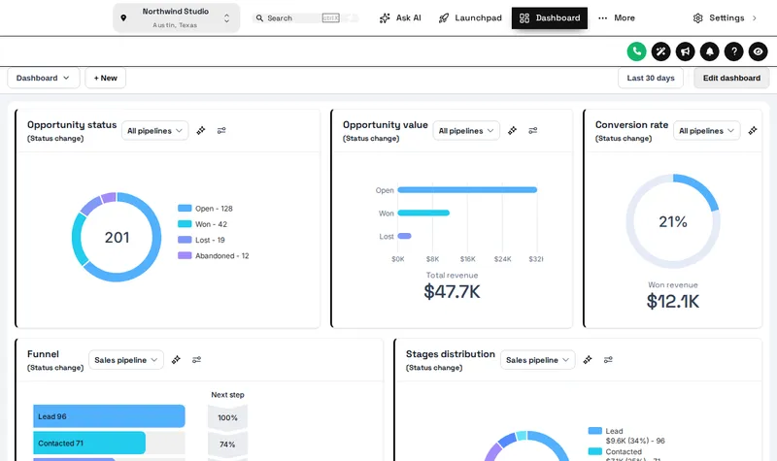Open the help question mark icon
Viewport: 777px width, 461px height.
coord(733,51)
